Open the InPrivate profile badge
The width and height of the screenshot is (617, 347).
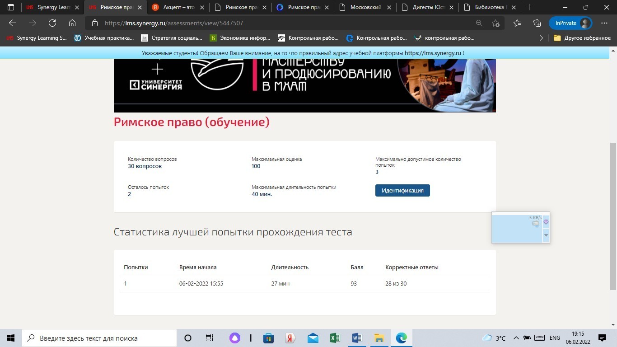570,23
